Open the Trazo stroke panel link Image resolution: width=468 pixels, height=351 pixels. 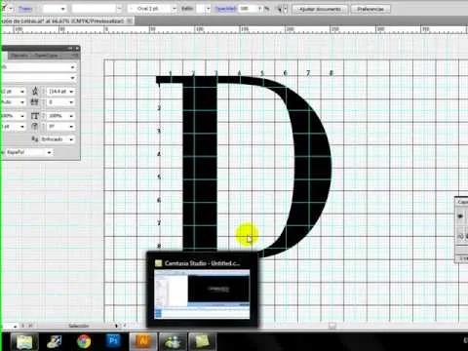coord(25,9)
